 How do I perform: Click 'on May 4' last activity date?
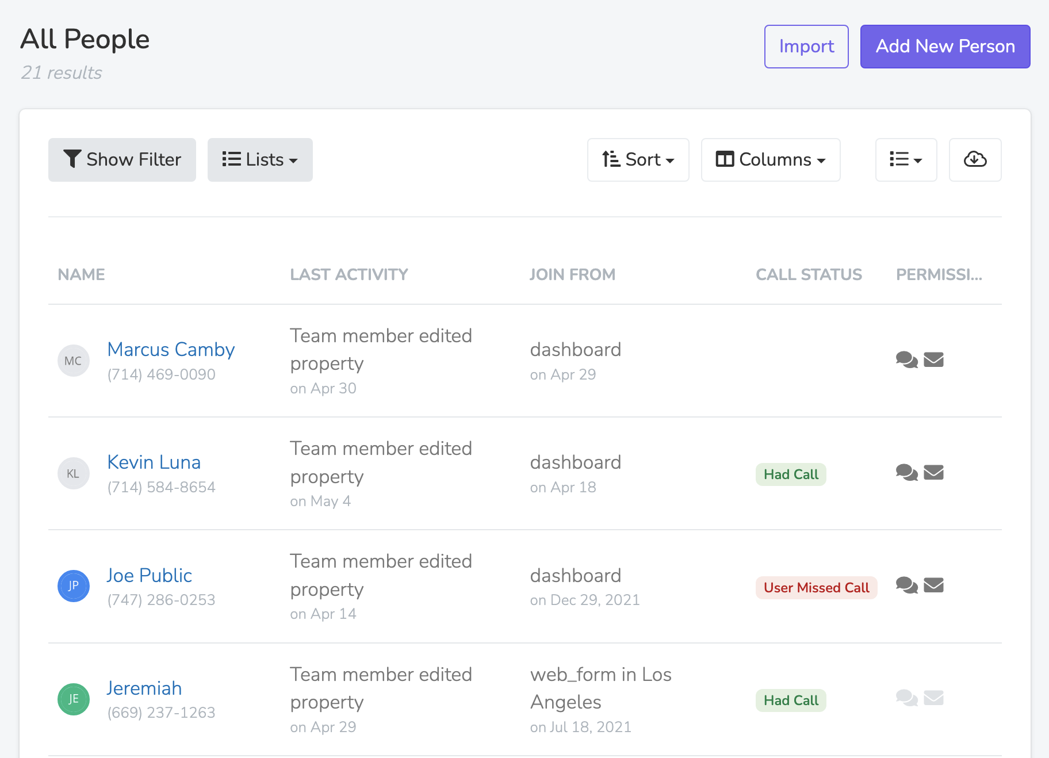tap(320, 501)
